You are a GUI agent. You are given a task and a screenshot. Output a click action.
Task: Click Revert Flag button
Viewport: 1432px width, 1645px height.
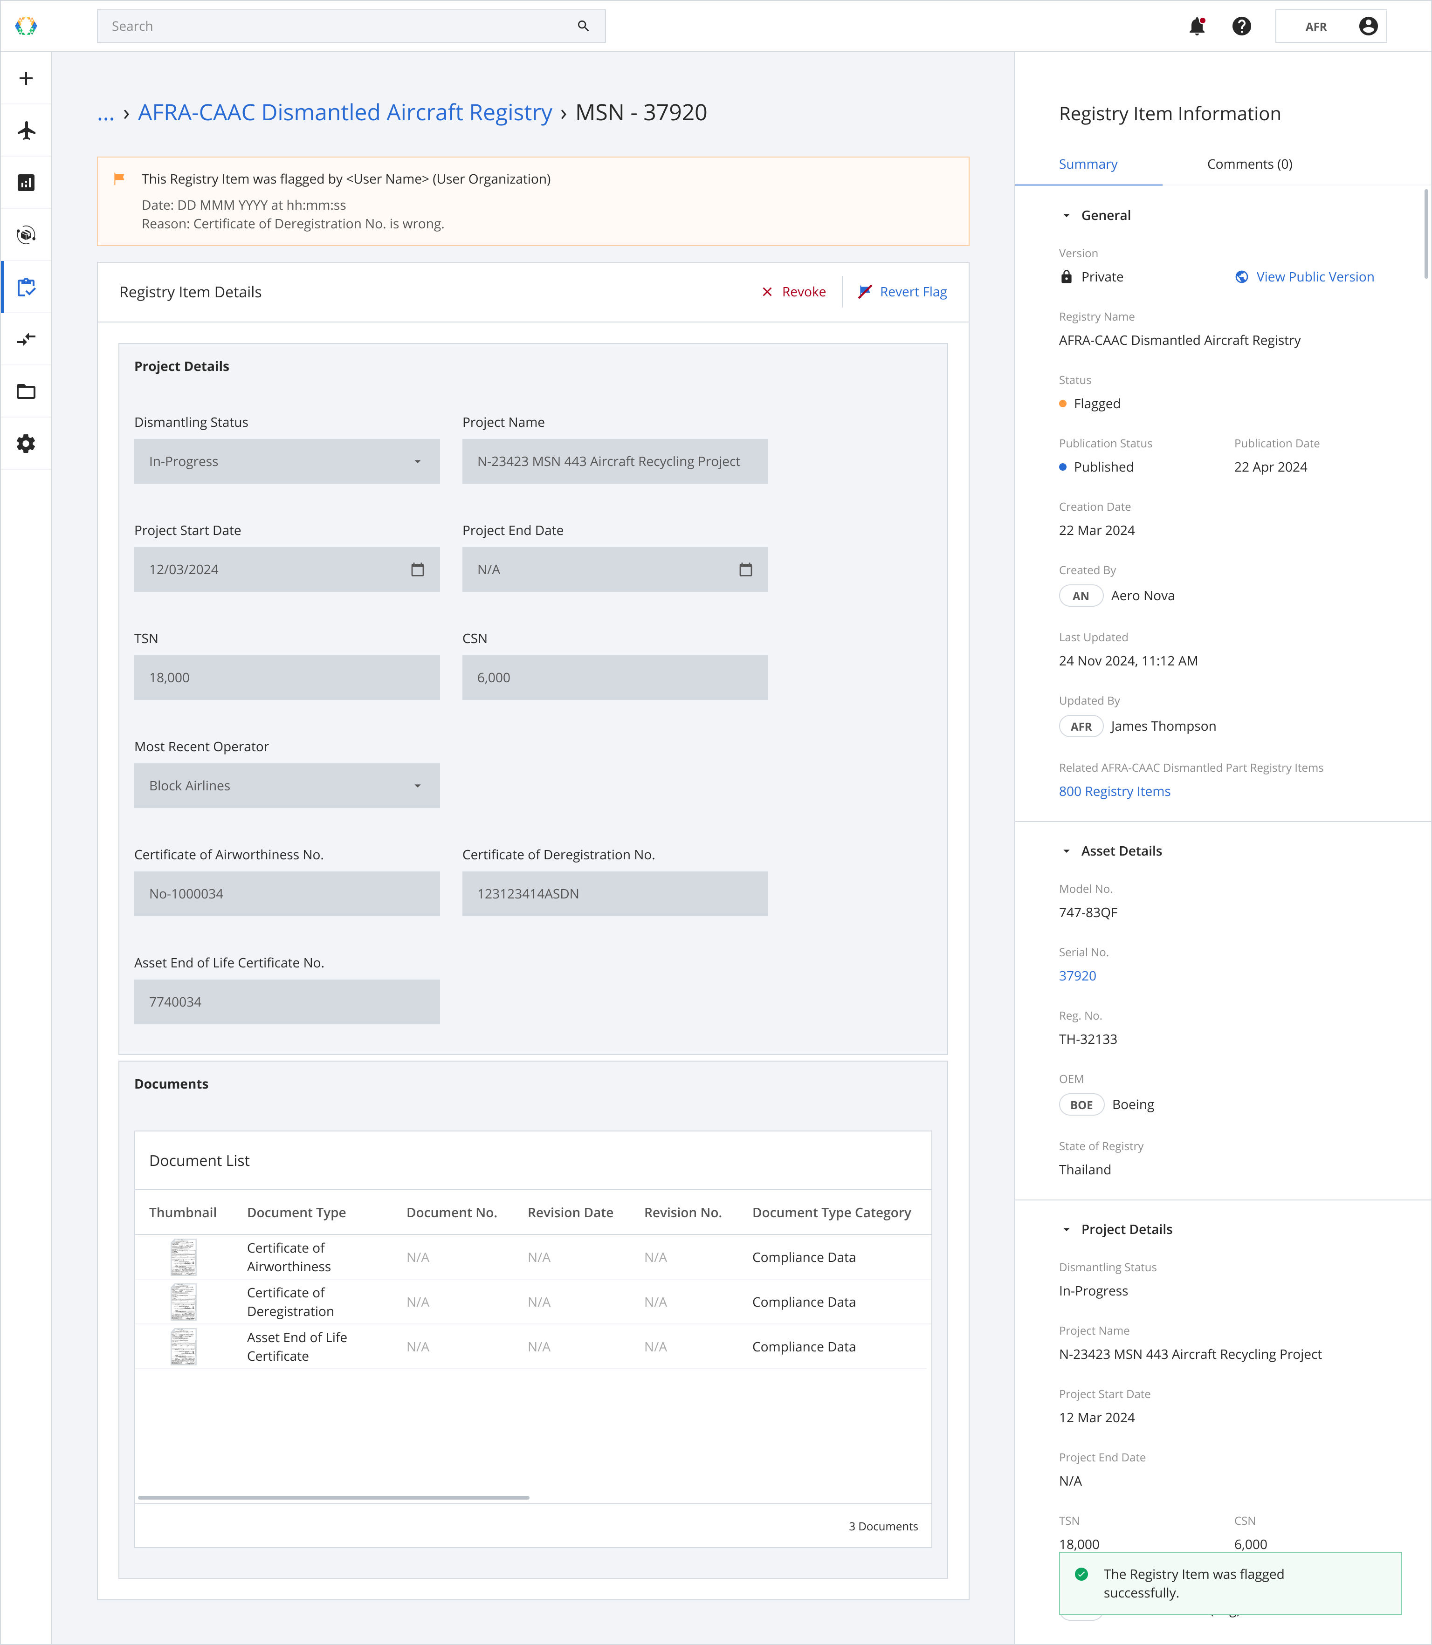902,292
